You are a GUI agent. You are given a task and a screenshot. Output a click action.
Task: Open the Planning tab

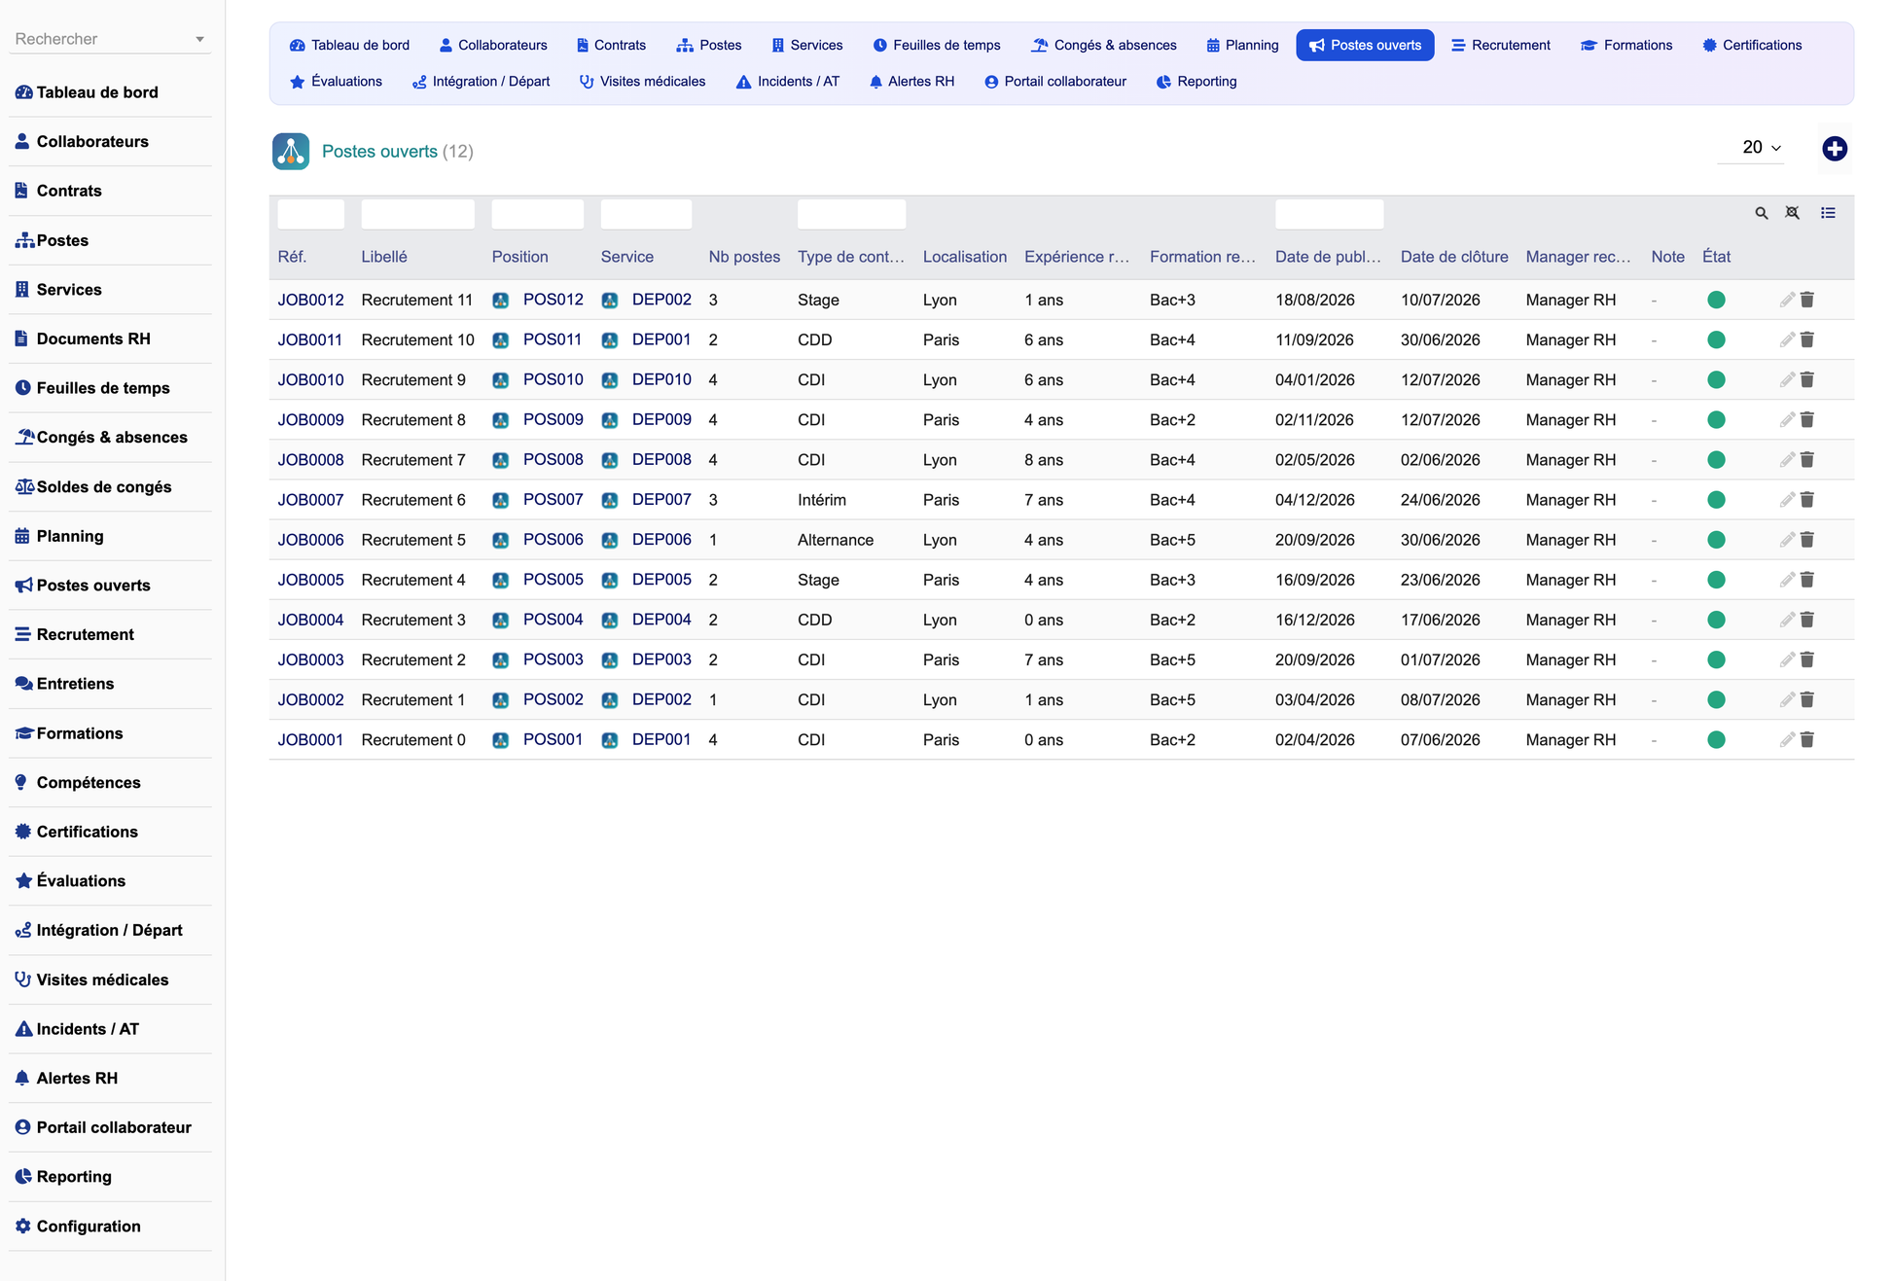point(1242,45)
